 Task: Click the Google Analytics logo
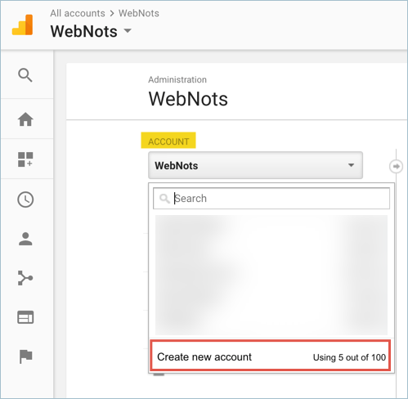click(22, 25)
